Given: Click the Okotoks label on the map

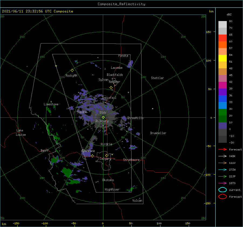Looking at the screenshot, I should coord(108,180).
